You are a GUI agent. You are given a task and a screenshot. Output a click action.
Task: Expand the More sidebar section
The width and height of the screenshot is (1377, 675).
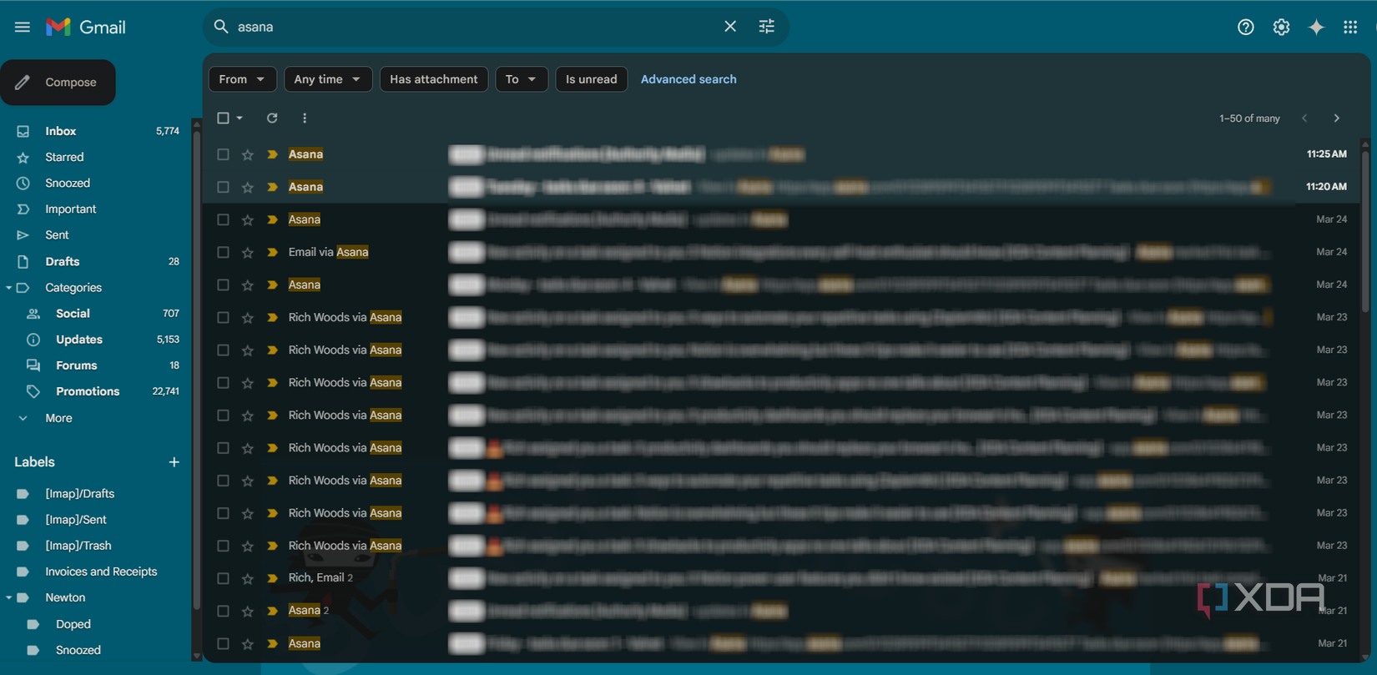[58, 418]
